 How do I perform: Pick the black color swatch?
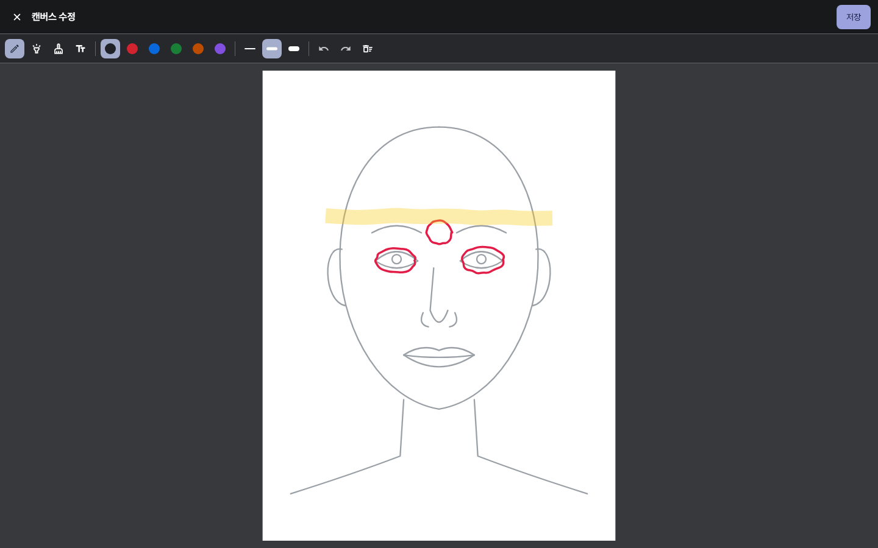[x=110, y=49]
